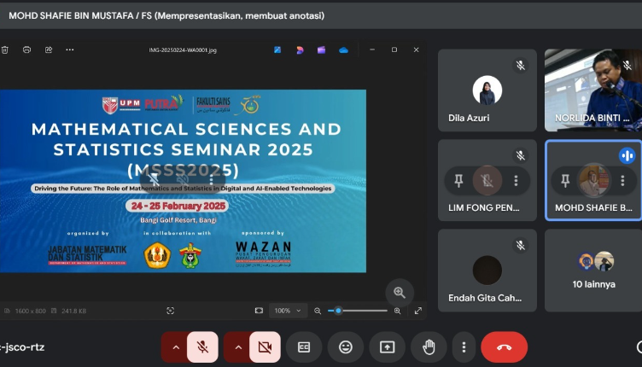The height and width of the screenshot is (367, 642).
Task: Pin the LIM FONG PENG tile
Action: coord(458,181)
